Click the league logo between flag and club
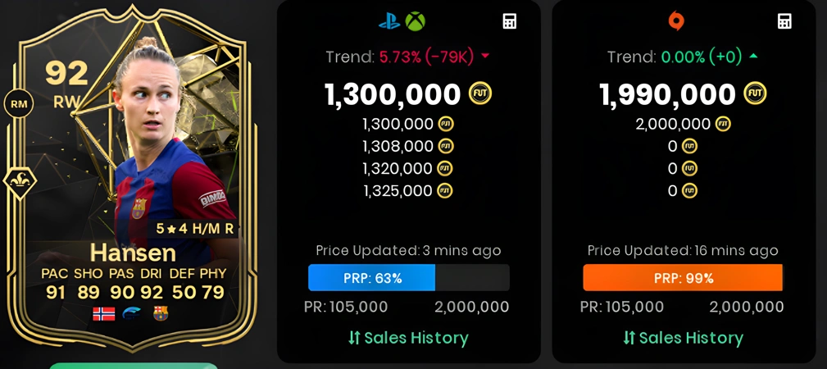Viewport: 827px width, 369px height. [132, 314]
